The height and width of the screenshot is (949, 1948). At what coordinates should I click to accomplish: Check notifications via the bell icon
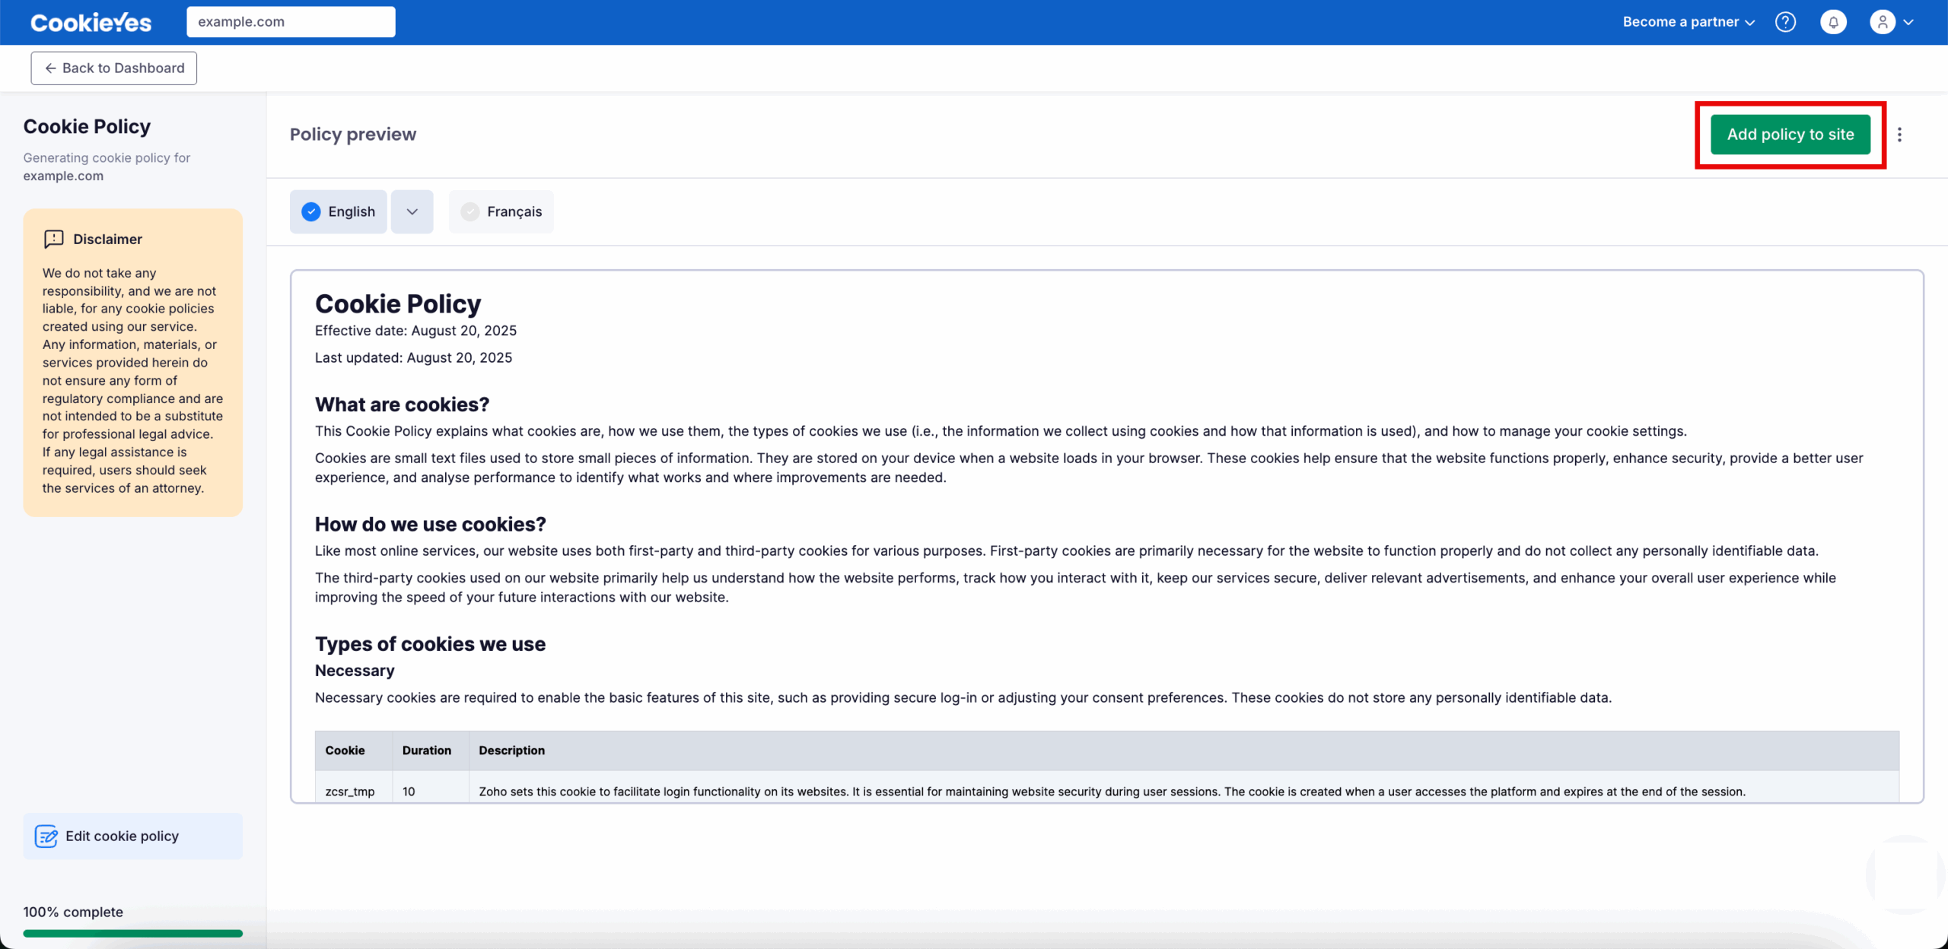[x=1834, y=21]
